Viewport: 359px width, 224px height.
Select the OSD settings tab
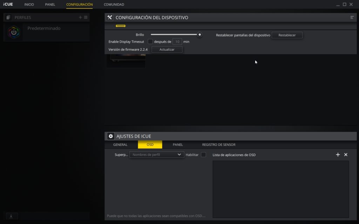pos(150,145)
